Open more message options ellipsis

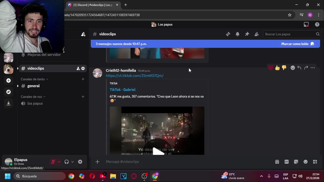(x=313, y=68)
